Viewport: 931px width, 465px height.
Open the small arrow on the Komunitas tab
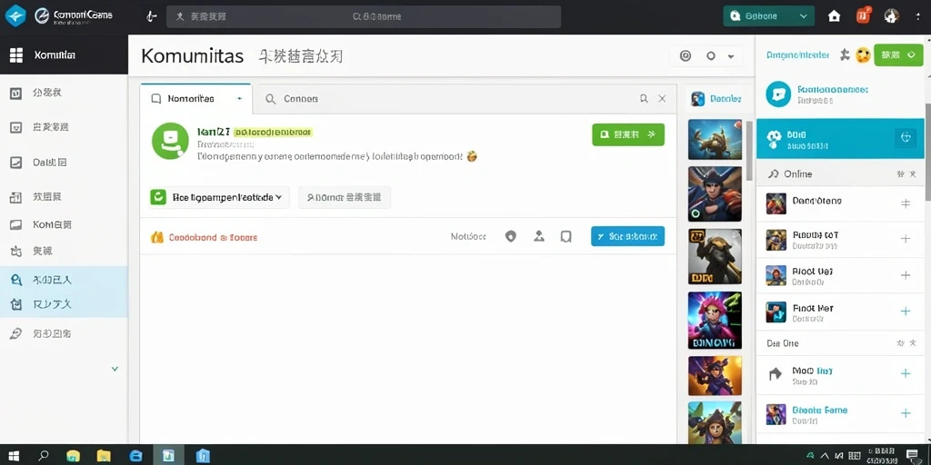click(x=239, y=98)
